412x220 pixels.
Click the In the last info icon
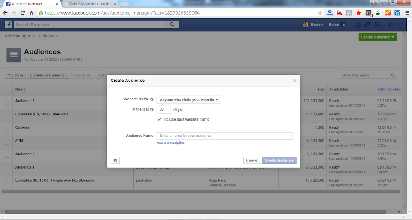[152, 109]
